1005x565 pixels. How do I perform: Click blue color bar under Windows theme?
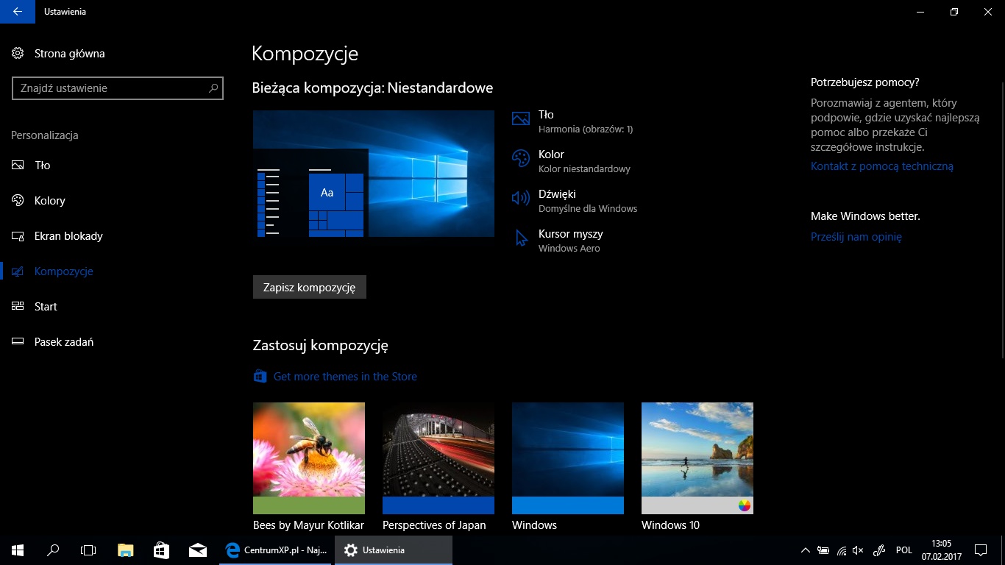click(568, 505)
